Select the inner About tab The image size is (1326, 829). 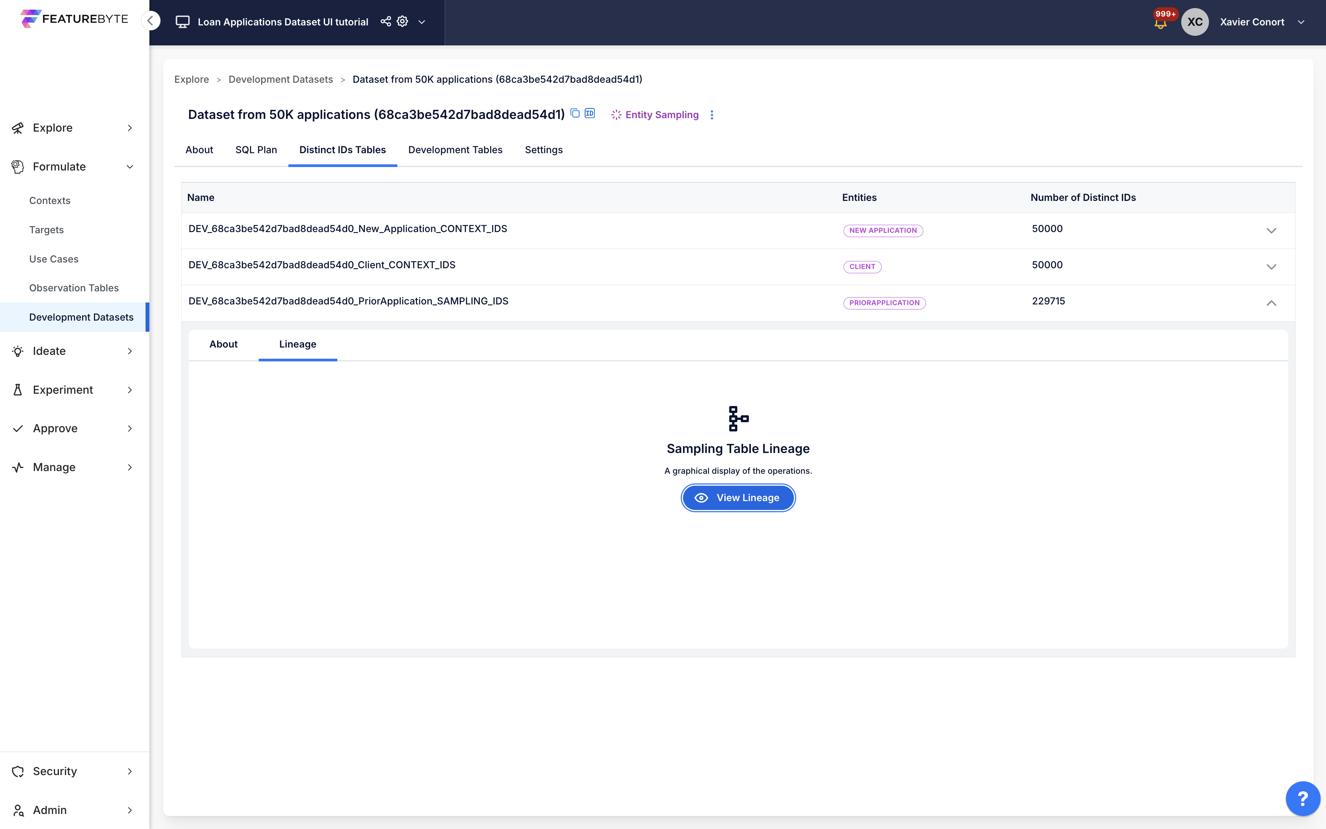[223, 344]
